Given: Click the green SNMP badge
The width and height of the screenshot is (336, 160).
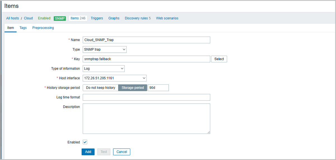Looking at the screenshot, I should coord(60,18).
